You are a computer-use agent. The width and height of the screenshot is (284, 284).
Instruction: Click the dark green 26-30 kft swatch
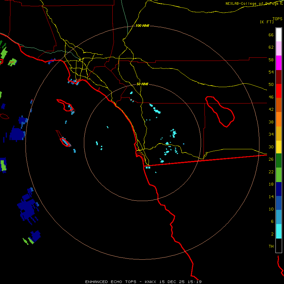[279, 161]
